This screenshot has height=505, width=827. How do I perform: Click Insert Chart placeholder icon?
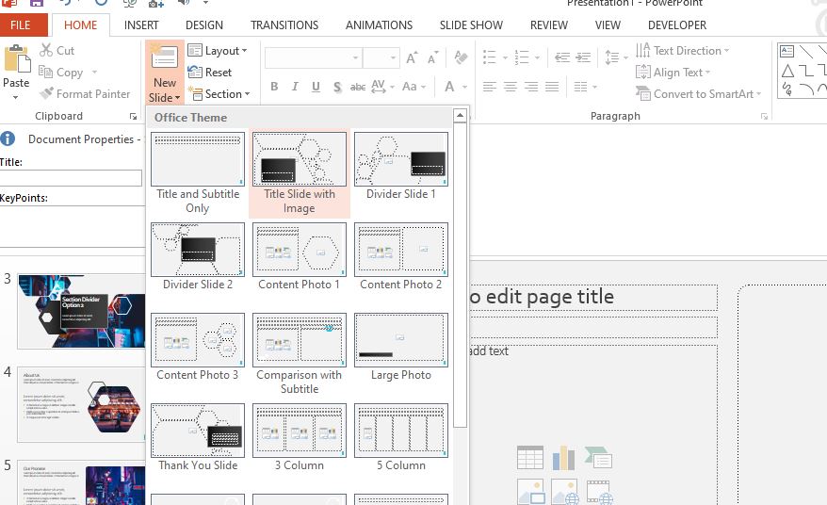pos(563,458)
